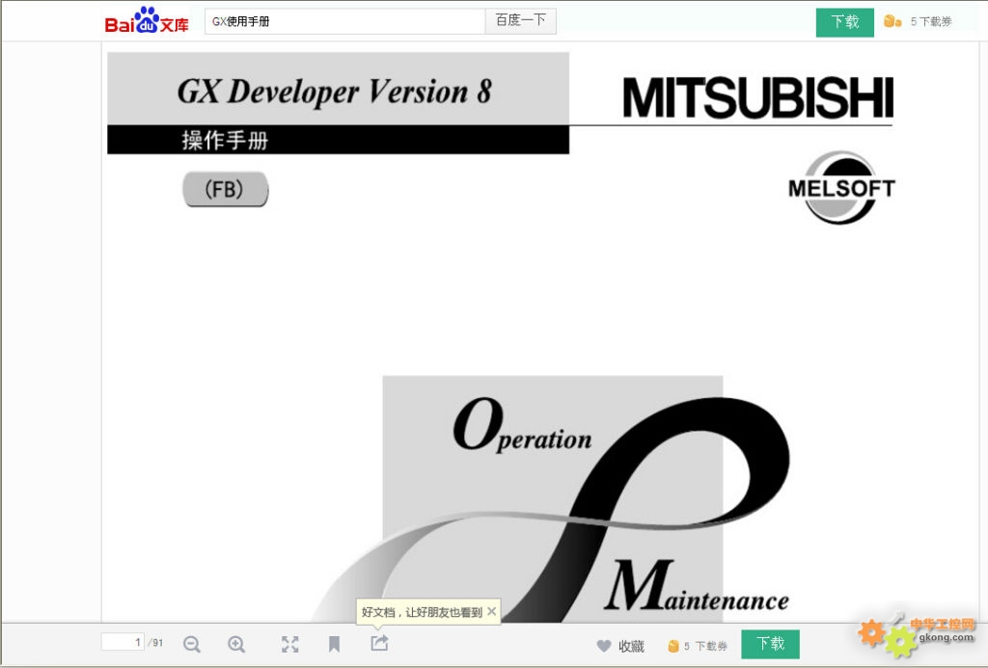
Task: Click the 5下载券 text in the header
Action: pyautogui.click(x=931, y=21)
